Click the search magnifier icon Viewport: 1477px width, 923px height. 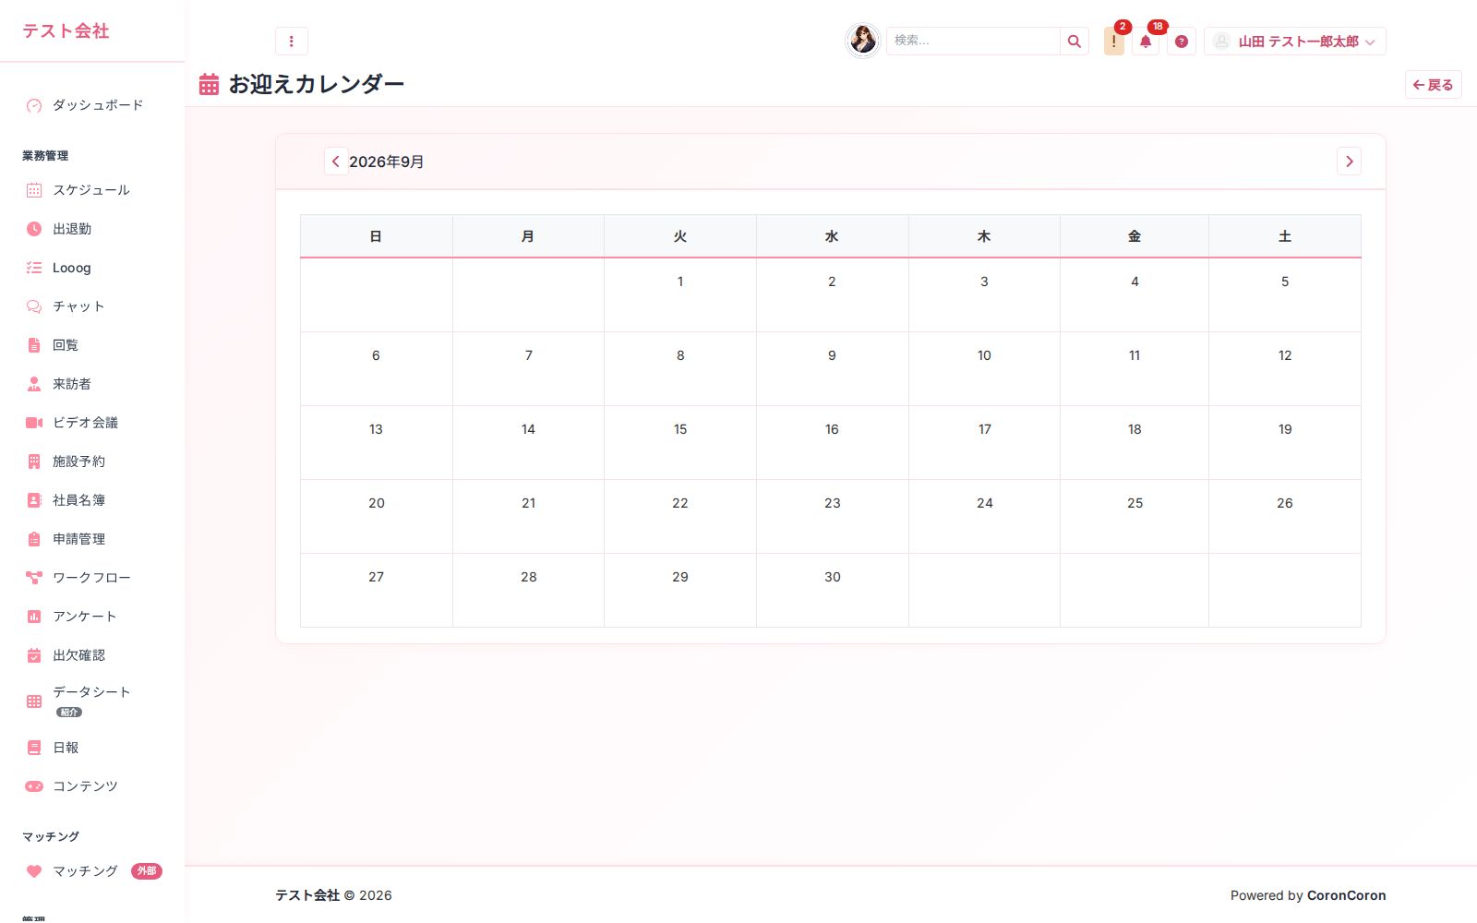[x=1074, y=41]
